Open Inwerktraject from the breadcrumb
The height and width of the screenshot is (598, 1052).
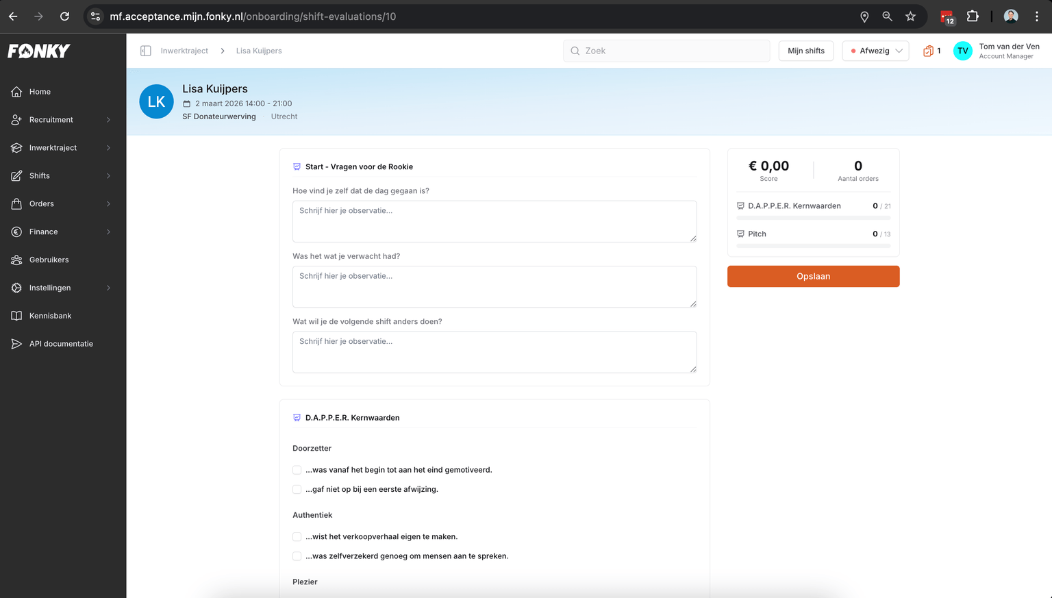point(184,51)
